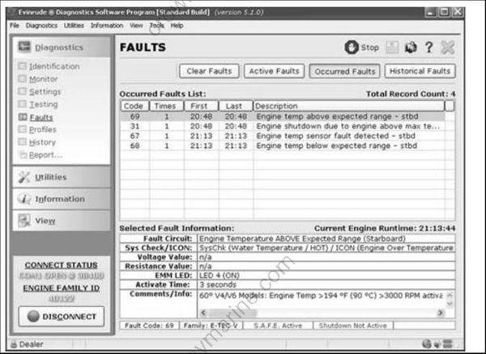Click the View panel icon
The height and width of the screenshot is (354, 486).
(23, 221)
